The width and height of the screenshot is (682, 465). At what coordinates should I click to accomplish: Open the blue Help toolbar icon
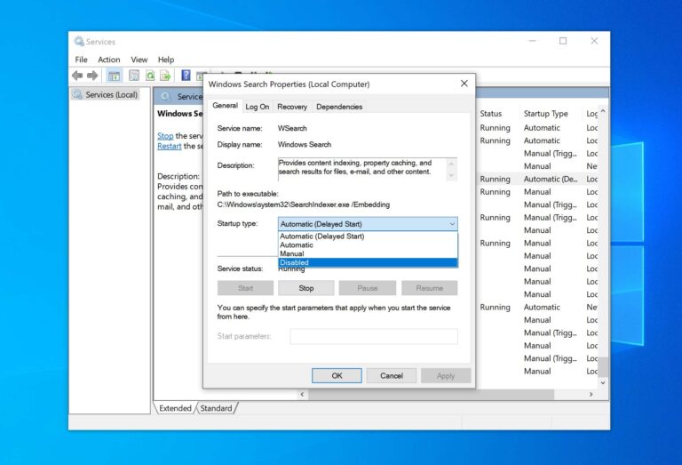[186, 76]
